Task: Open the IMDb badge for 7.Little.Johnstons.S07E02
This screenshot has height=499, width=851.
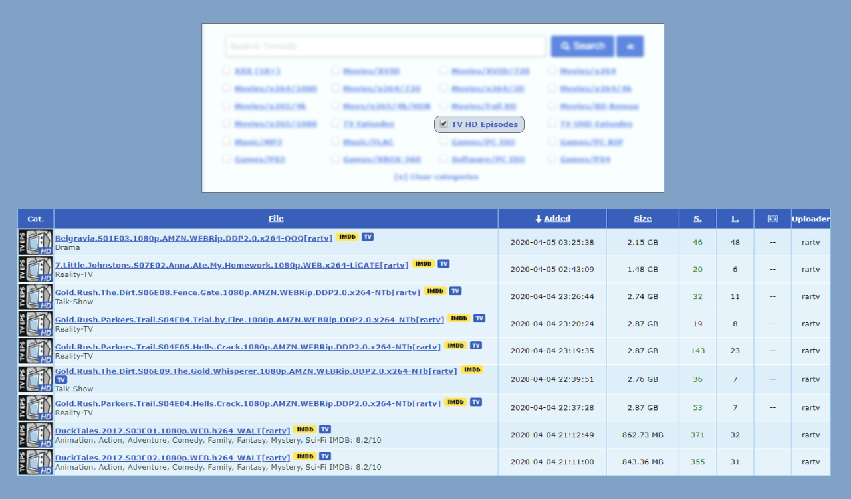Action: tap(423, 264)
